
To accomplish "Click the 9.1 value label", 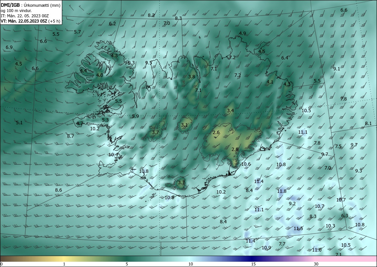I will pos(337,69).
